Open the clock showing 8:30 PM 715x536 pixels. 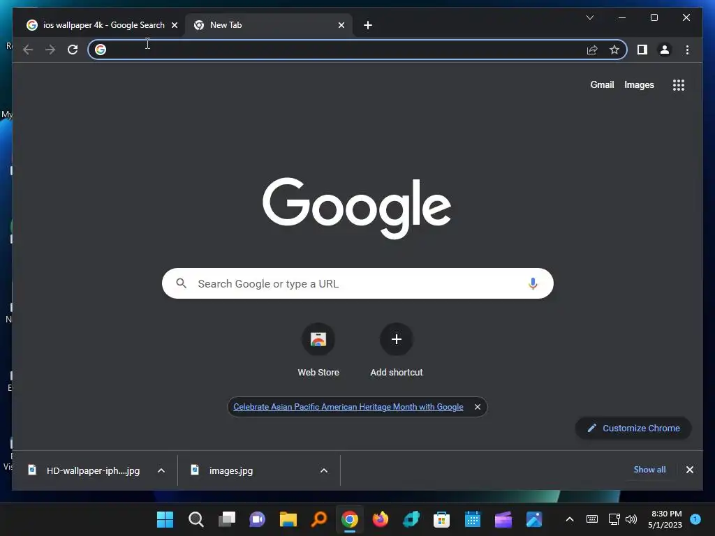tap(665, 519)
